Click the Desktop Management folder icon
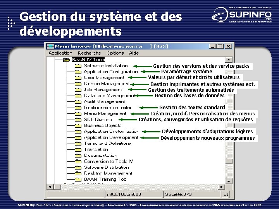Image resolution: width=279 pixels, height=209 pixels. coord(78,173)
